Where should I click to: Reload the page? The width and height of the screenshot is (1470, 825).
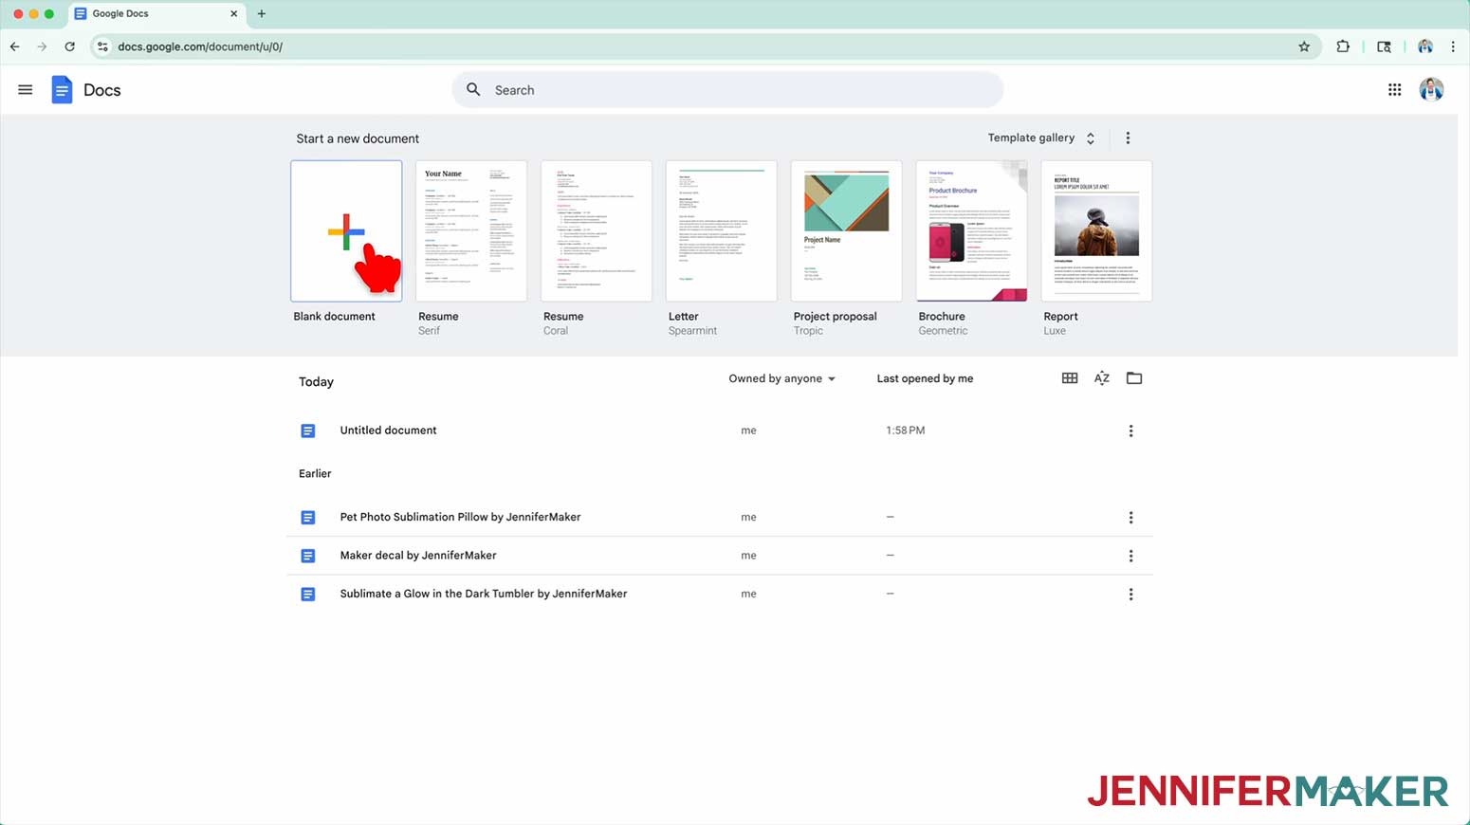tap(69, 46)
